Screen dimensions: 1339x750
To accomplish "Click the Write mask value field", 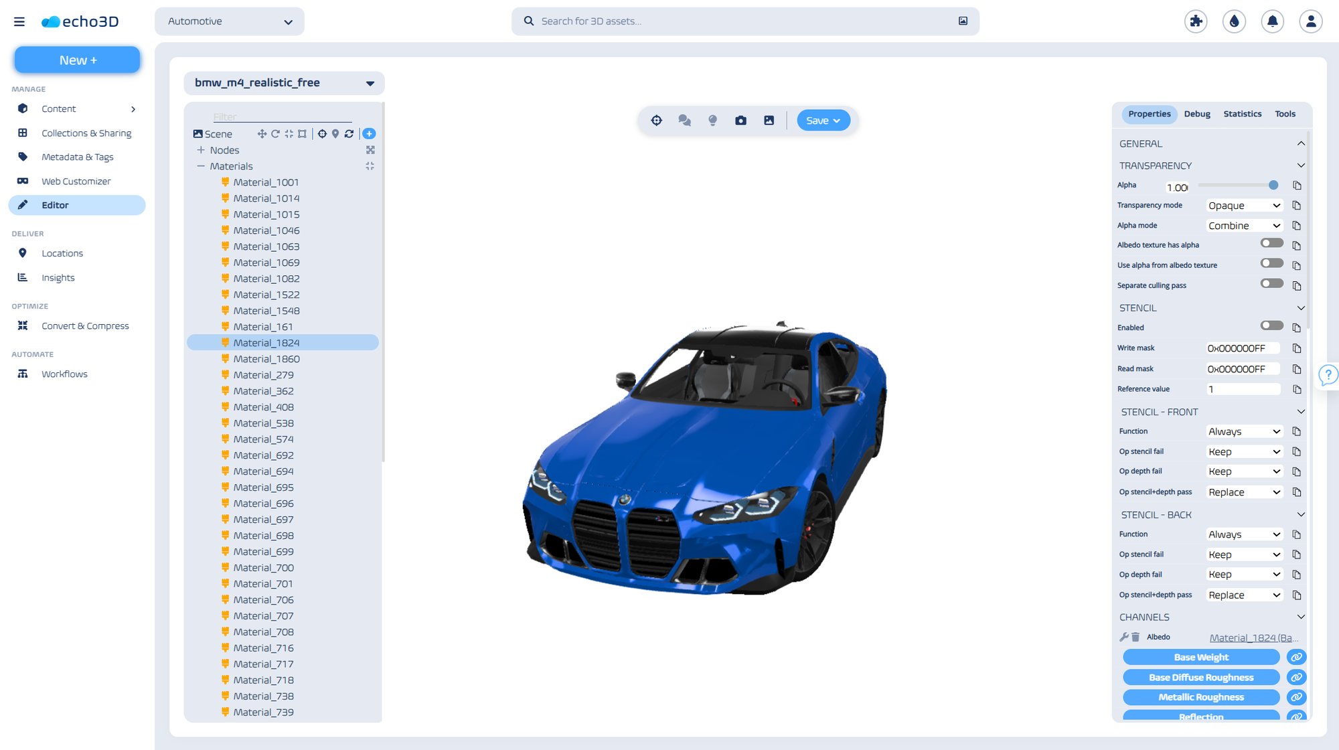I will [1243, 348].
